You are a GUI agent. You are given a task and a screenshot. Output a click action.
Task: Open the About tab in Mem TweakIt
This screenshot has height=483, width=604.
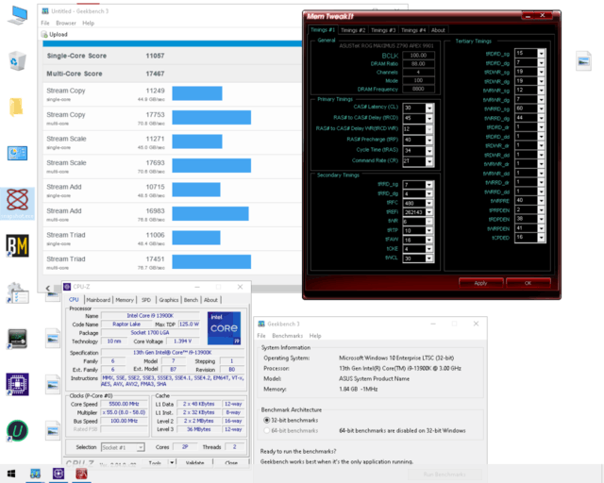click(x=438, y=30)
